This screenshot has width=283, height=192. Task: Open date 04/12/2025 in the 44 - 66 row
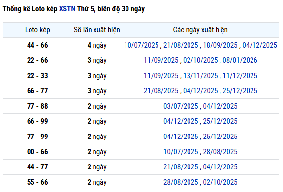pos(259,45)
